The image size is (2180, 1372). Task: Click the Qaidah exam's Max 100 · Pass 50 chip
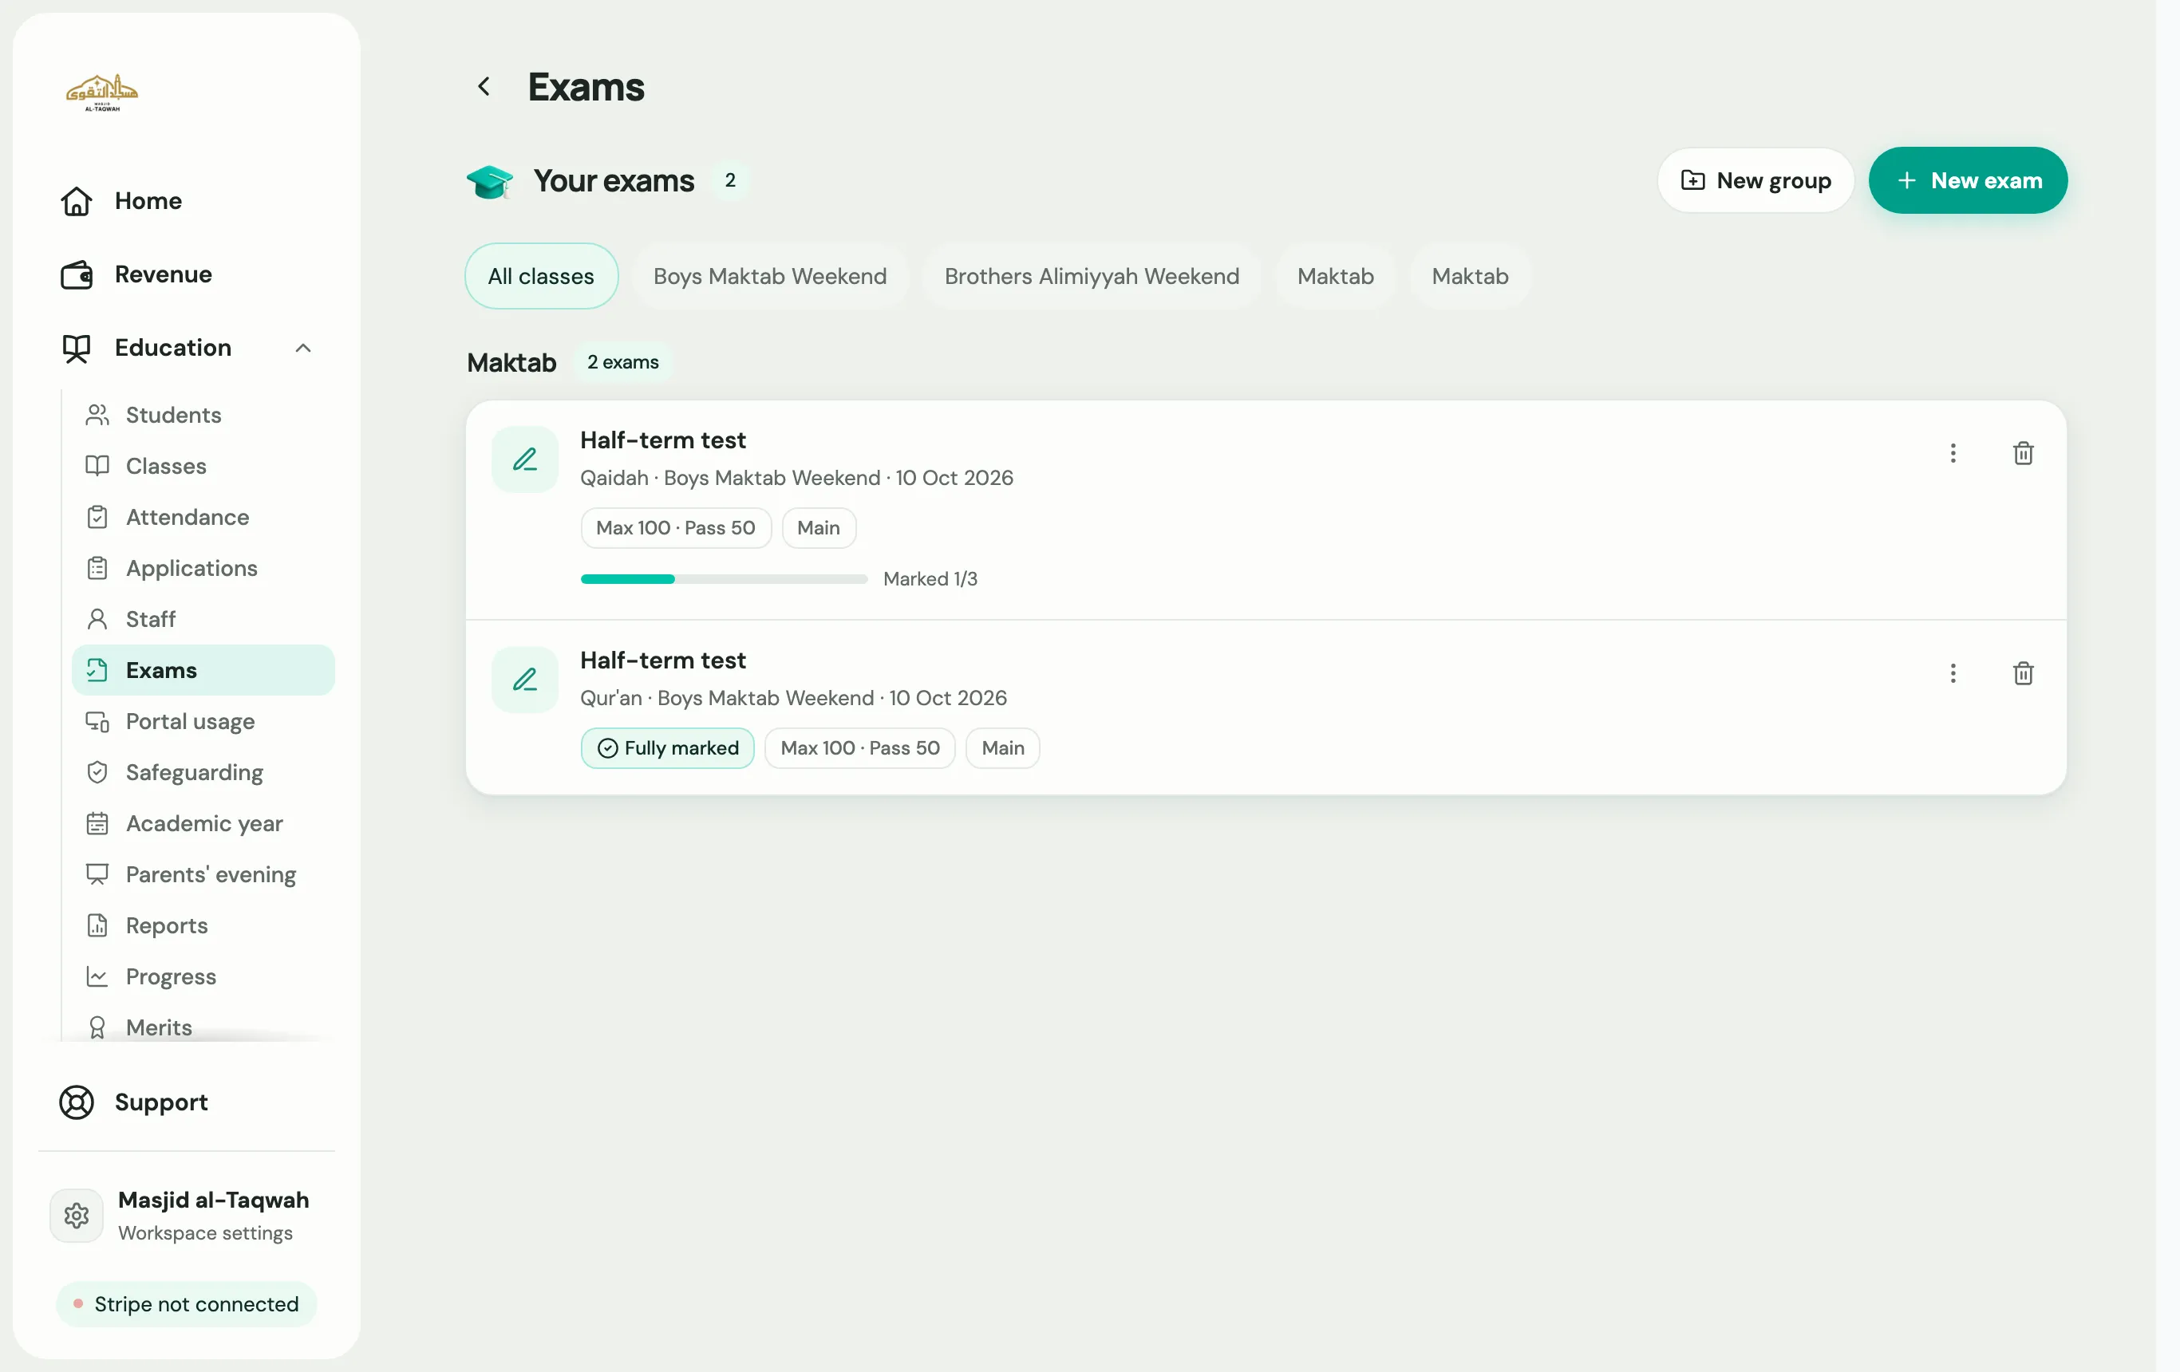click(675, 527)
